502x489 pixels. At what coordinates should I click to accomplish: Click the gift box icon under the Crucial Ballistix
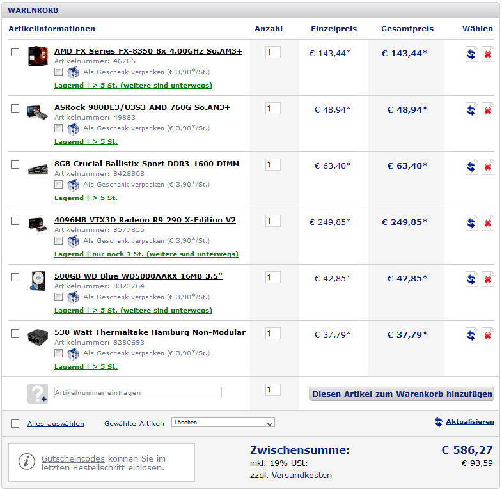point(73,185)
